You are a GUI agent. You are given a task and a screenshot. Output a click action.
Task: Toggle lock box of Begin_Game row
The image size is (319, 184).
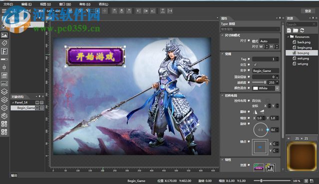[42, 108]
